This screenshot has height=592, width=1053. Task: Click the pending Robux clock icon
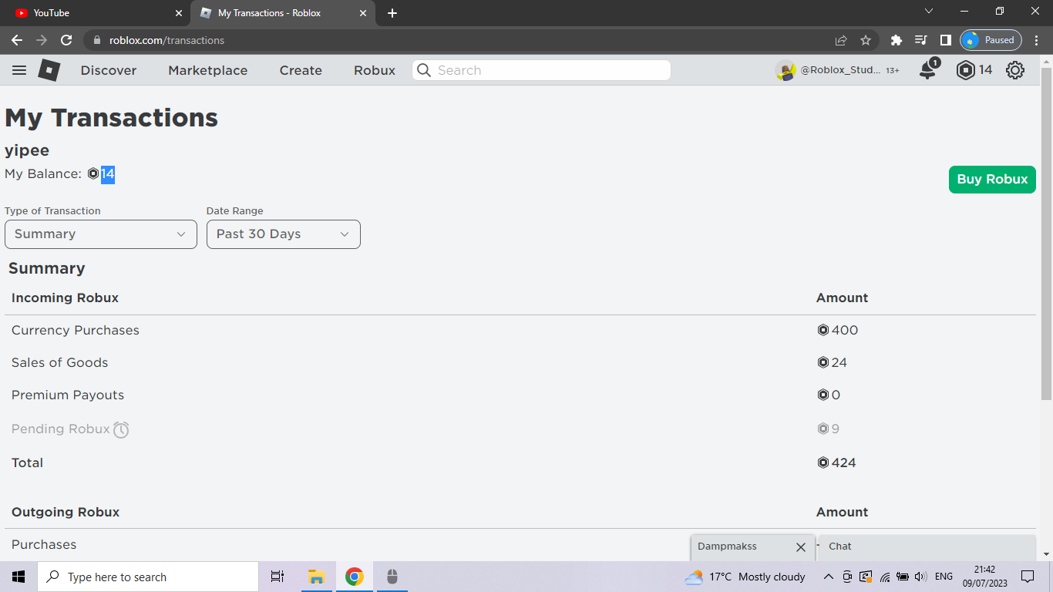(121, 429)
